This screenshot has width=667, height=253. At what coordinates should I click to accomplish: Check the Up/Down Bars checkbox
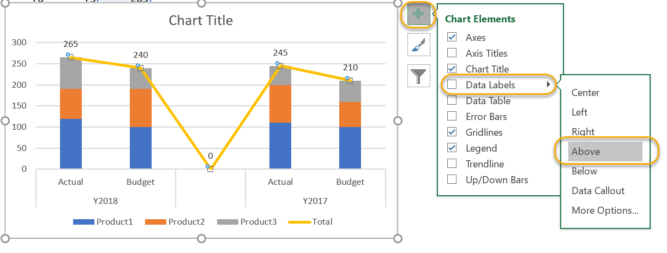coord(452,180)
